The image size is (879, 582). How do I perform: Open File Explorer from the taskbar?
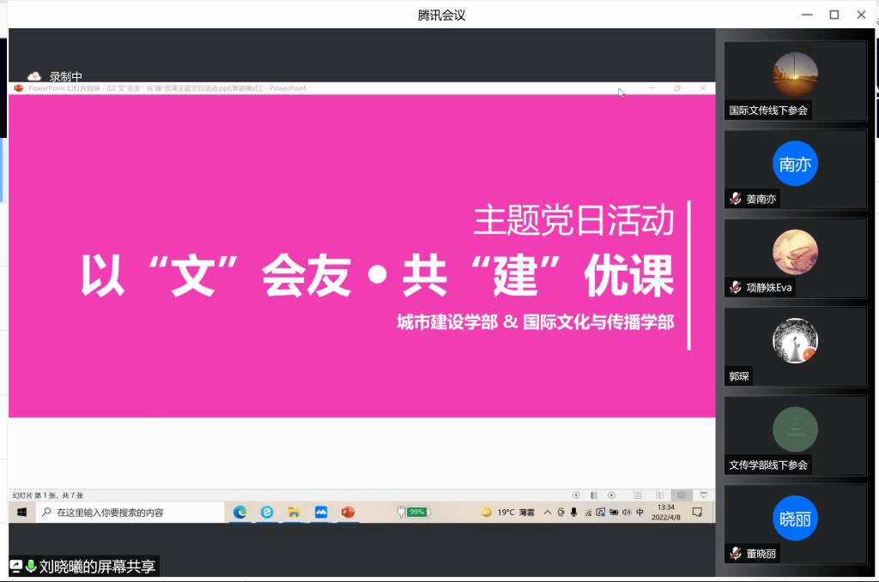294,513
